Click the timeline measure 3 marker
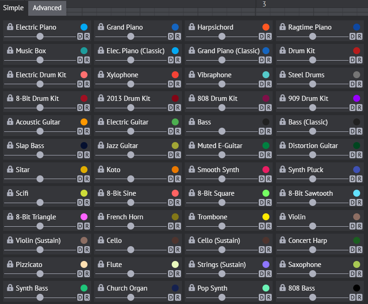This screenshot has height=304, width=368. click(x=264, y=4)
